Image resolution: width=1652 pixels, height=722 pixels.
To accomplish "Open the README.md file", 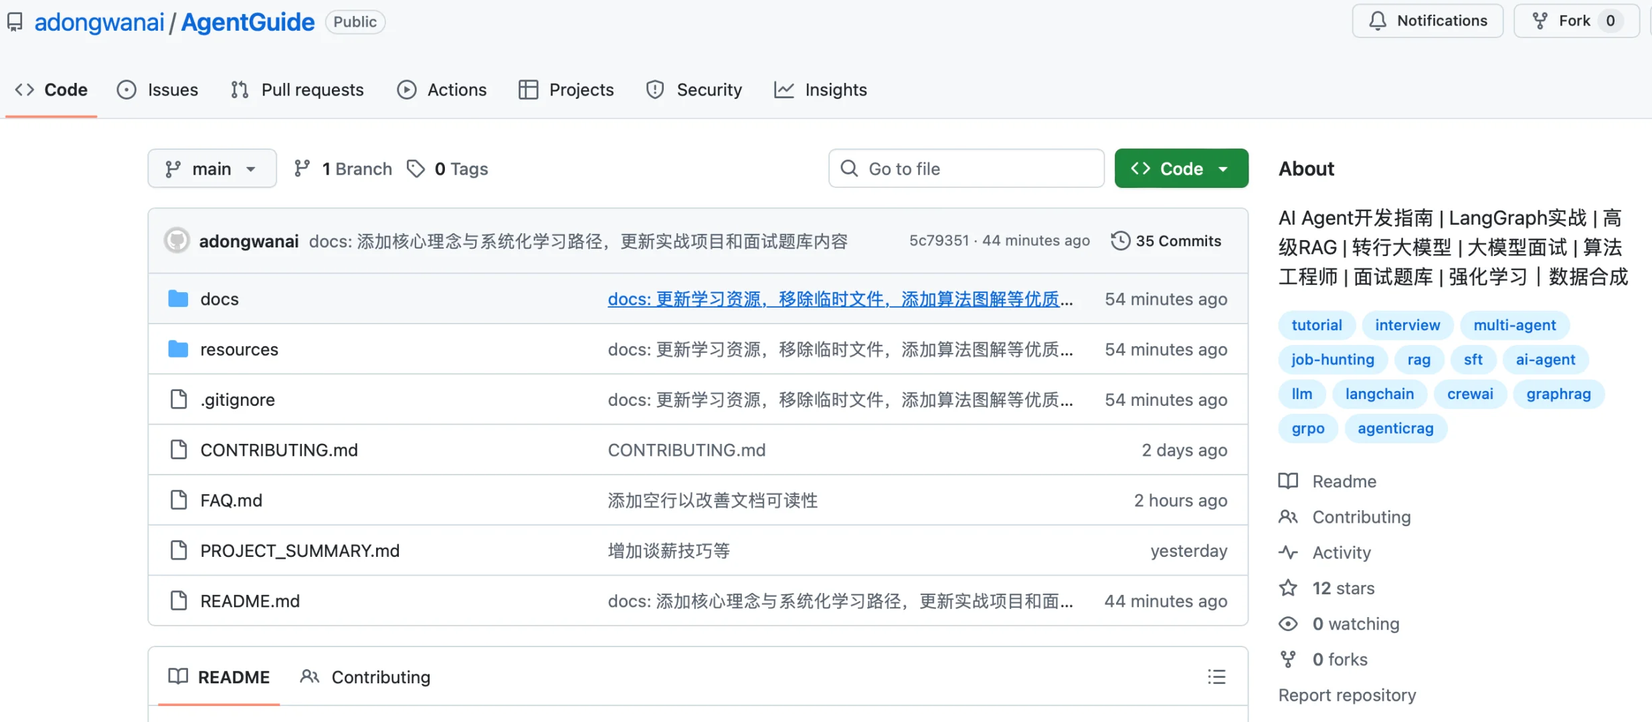I will (250, 601).
